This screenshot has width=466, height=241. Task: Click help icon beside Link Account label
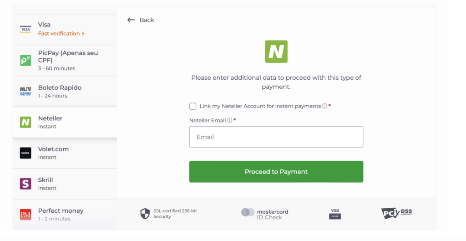pos(324,106)
